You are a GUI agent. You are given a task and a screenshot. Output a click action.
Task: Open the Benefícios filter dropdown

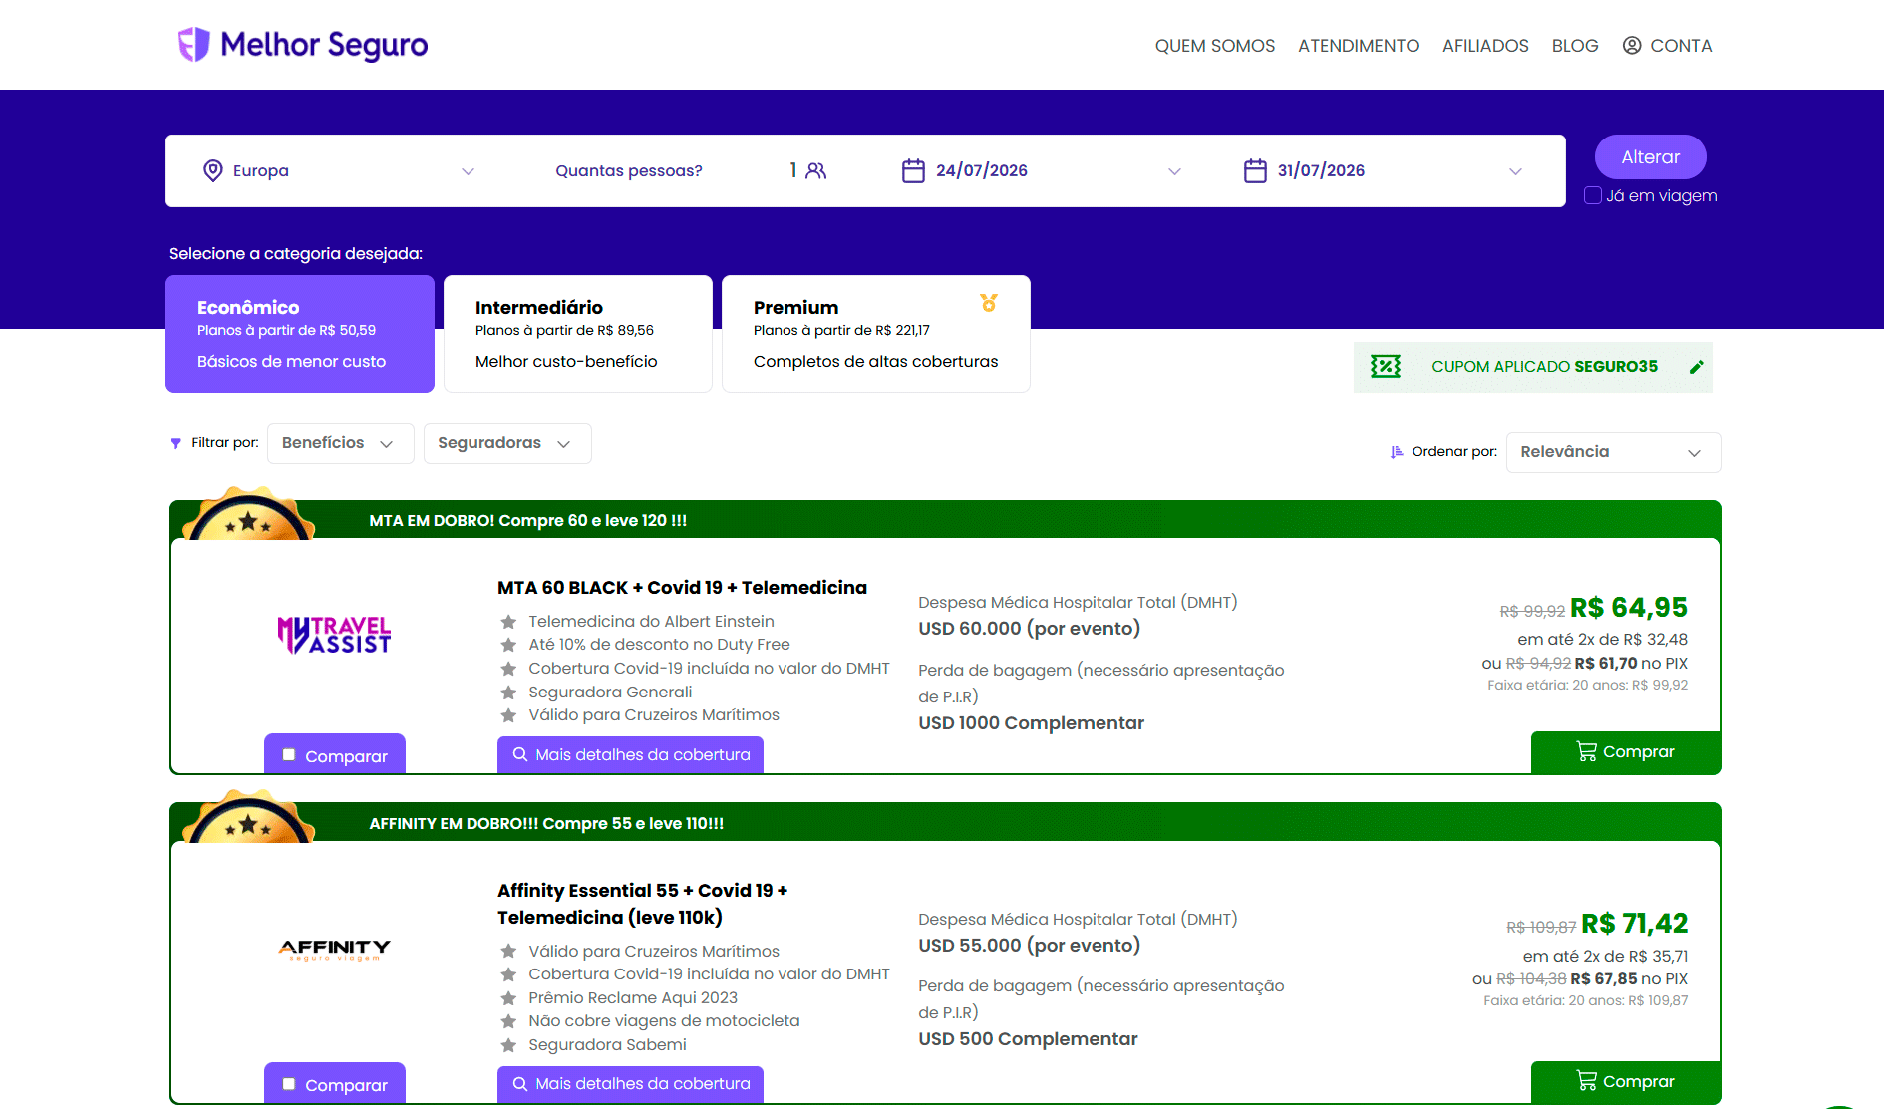tap(341, 443)
